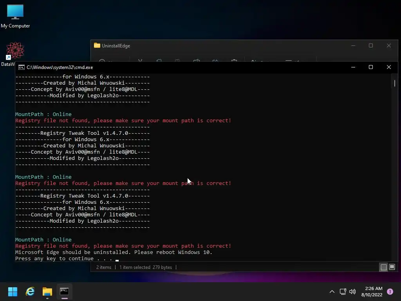Click the cmd.exe title bar system icon
The image size is (401, 301).
22,67
